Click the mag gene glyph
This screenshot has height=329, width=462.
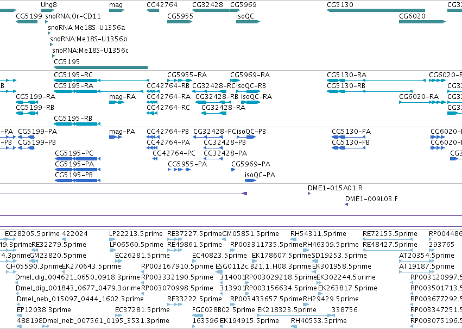pos(117,10)
